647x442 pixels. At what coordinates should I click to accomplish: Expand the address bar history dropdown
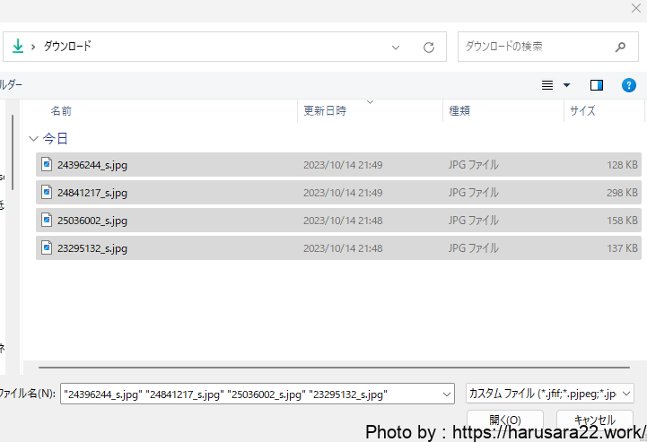point(396,47)
